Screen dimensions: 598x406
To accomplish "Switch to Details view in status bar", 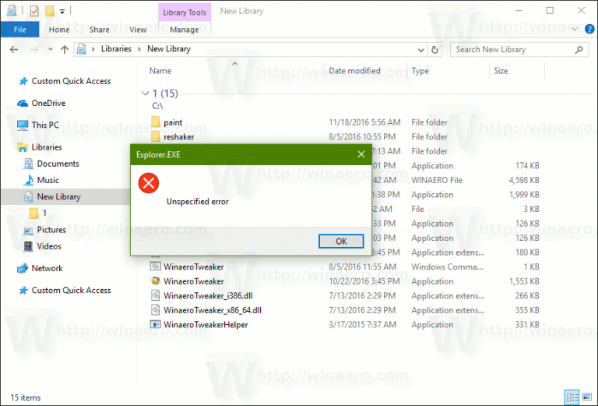I will (572, 397).
